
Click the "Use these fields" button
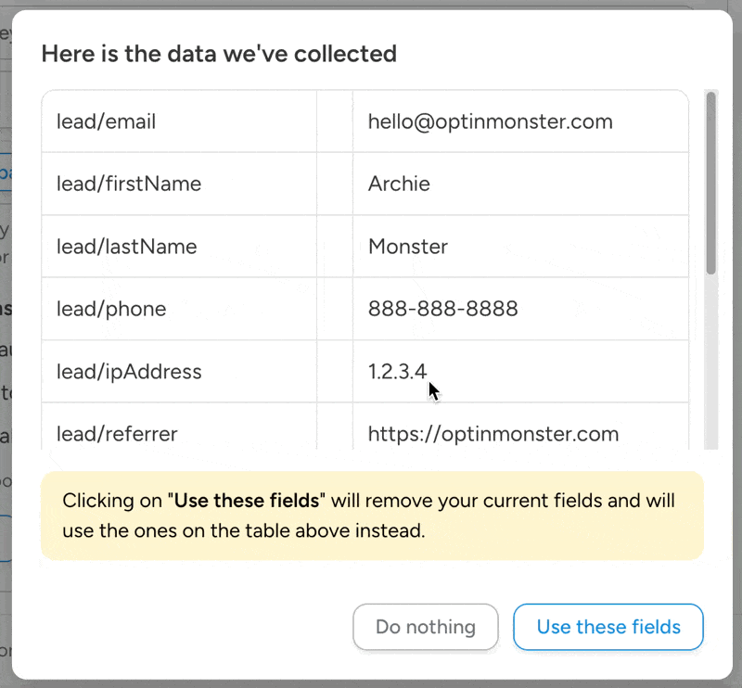coord(608,627)
